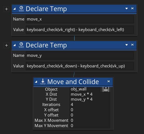This screenshot has height=134, width=144.
Task: Open the object picker icon next to obj_wall
Action: click(106, 89)
